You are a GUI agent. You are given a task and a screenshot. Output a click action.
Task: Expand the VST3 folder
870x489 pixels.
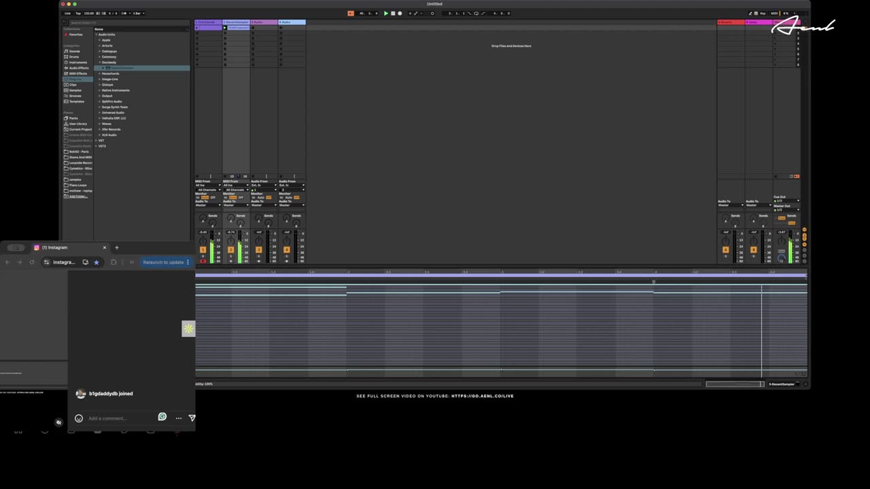click(97, 146)
